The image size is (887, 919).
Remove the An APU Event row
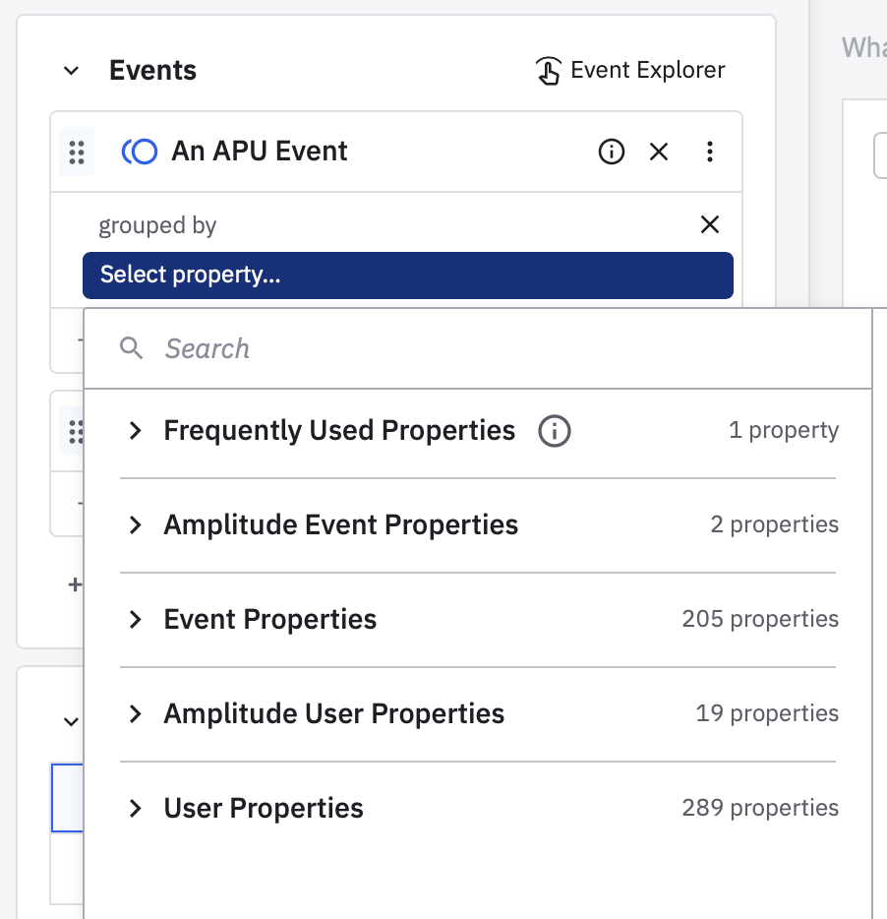coord(659,152)
